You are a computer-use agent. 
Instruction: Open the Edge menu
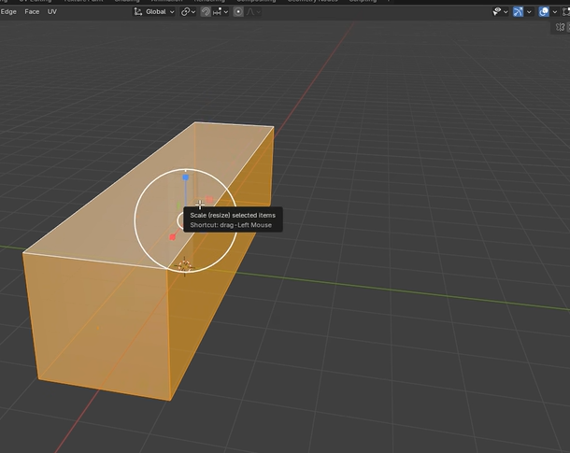point(7,11)
